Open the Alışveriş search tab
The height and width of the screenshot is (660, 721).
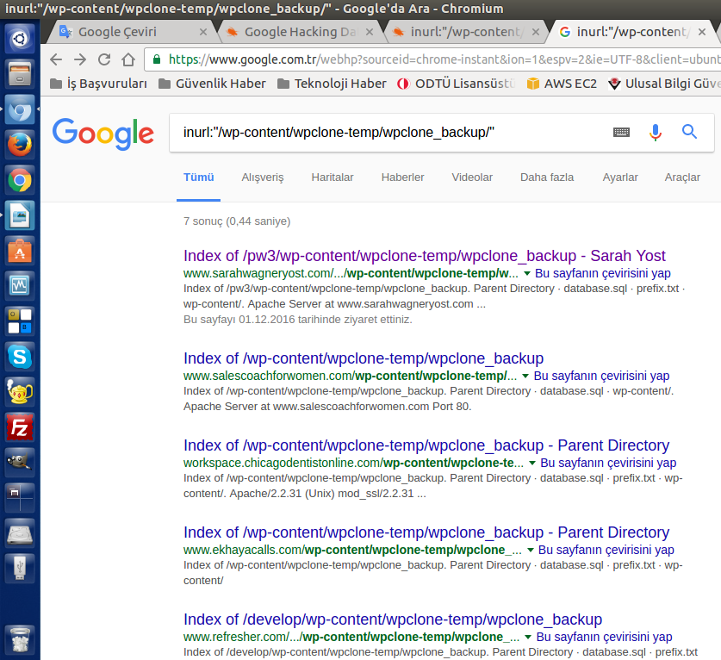pos(263,177)
